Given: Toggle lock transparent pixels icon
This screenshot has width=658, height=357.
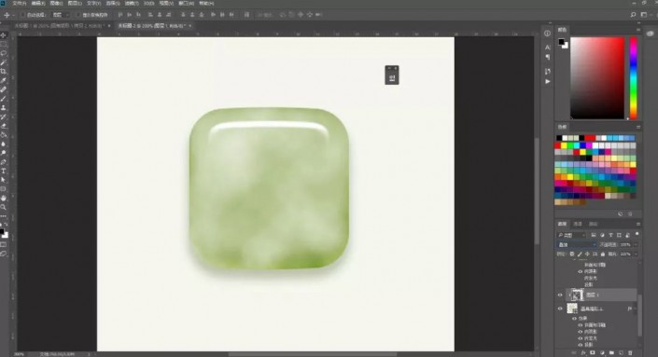Looking at the screenshot, I should [572, 254].
